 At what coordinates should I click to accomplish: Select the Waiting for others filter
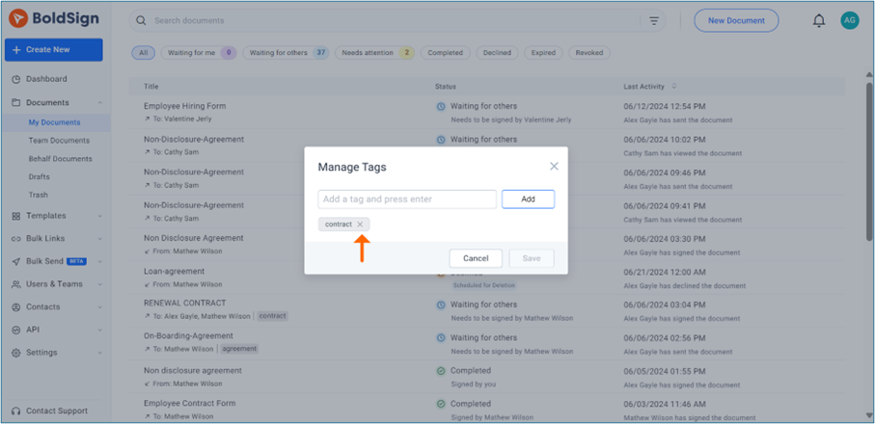[286, 53]
